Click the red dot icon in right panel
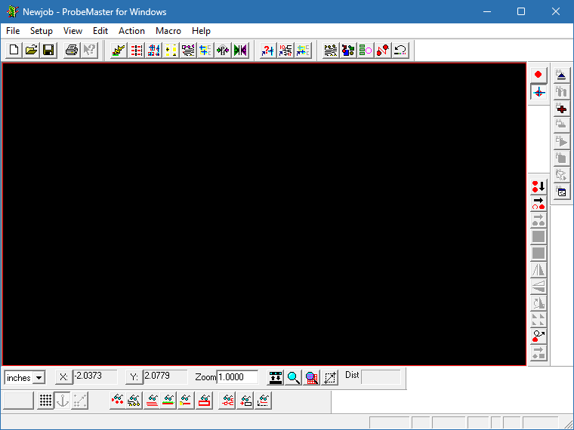574x430 pixels. (539, 74)
